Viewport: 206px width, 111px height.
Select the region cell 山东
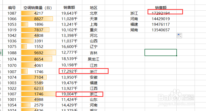click(94, 100)
